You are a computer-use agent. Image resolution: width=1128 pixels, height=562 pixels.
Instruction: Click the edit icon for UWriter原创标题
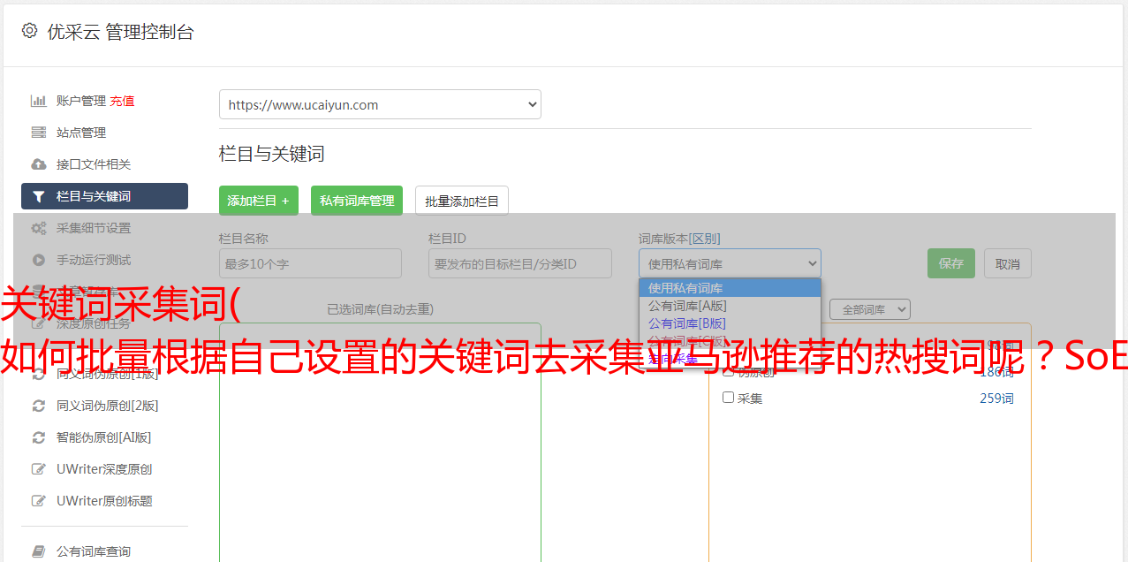(x=38, y=501)
